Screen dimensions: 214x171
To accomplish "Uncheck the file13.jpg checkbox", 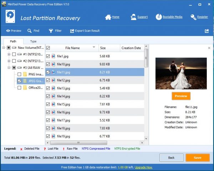I will point(48,88).
